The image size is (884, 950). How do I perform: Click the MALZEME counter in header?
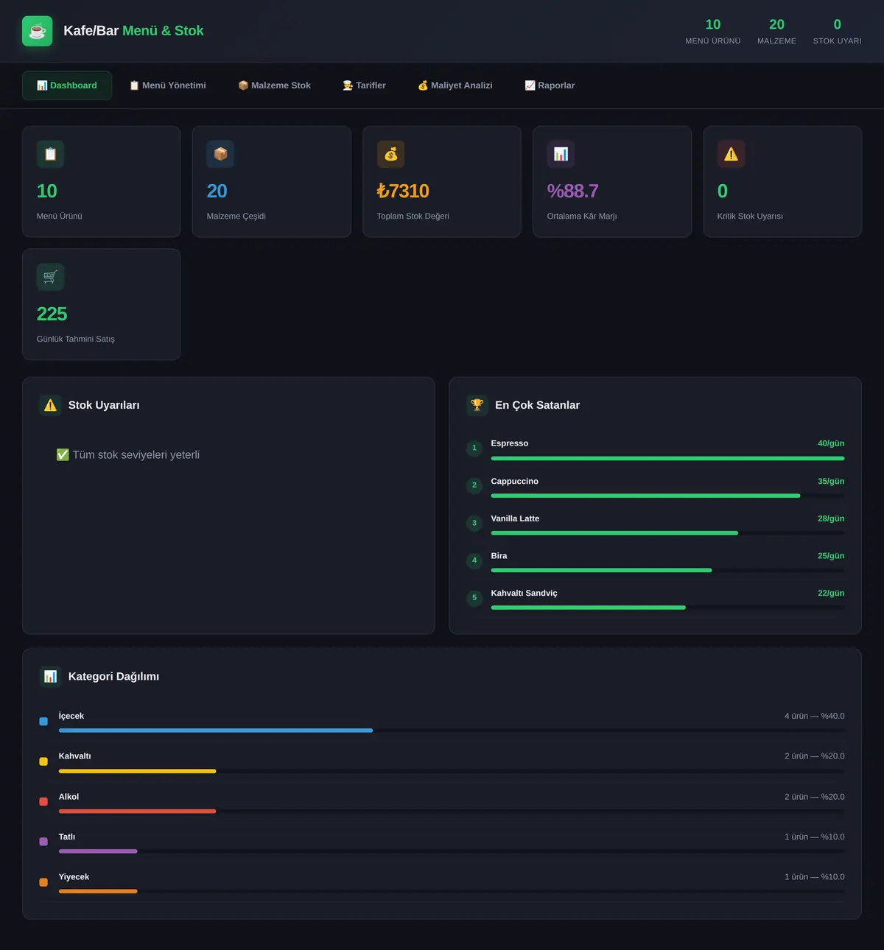pos(776,31)
